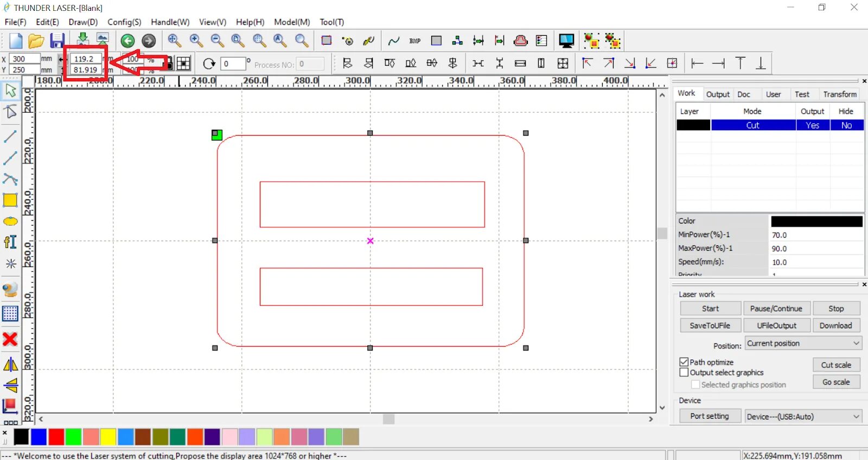This screenshot has width=868, height=460.
Task: Open the Config menu
Action: click(x=124, y=22)
